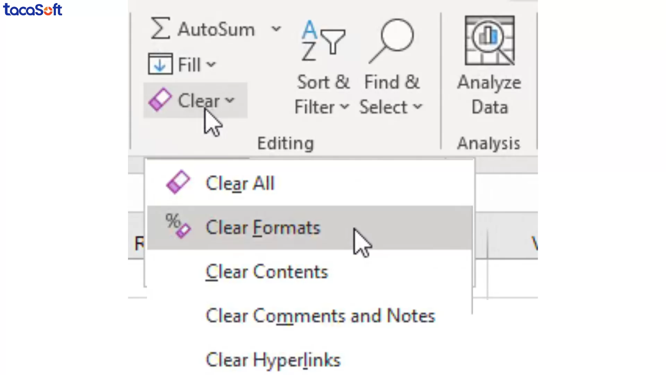Screen dimensions: 666x375
Task: Select Clear Formats menu row
Action: [263, 228]
